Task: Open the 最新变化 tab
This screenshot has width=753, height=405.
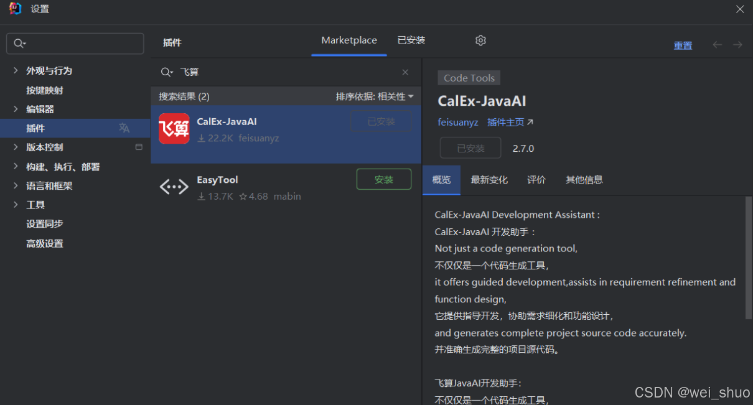Action: [489, 180]
